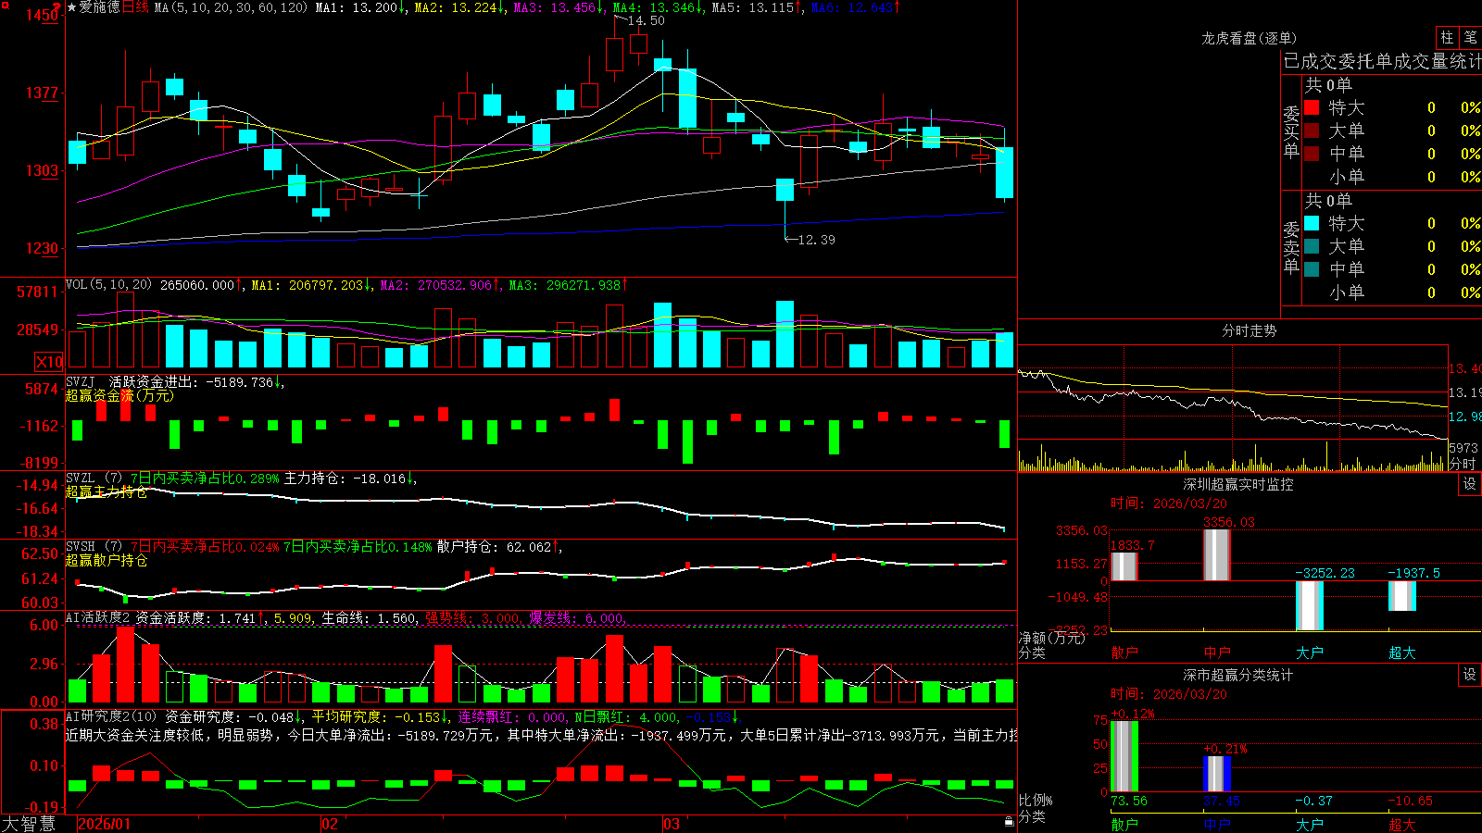The image size is (1482, 833).
Task: Click 散户 category under 实时监控 chart
Action: coord(1124,653)
